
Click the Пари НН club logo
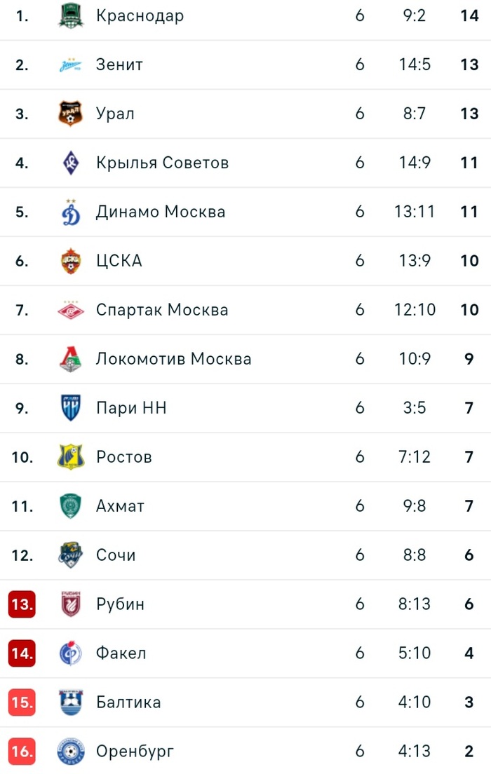pos(70,408)
